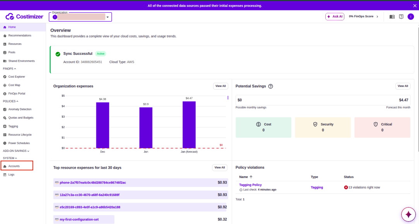
Task: Click the Critical savings card
Action: pos(382,127)
